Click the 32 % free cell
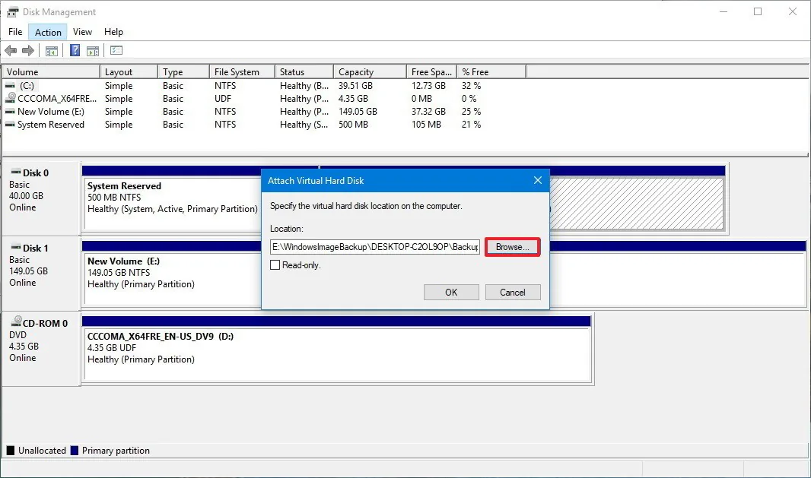The width and height of the screenshot is (811, 478). tap(471, 86)
